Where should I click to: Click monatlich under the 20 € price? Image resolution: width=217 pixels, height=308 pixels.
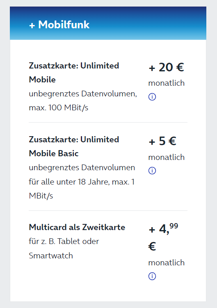pyautogui.click(x=166, y=83)
